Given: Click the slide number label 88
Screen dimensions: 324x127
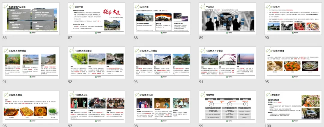Looking at the screenshot, I should point(136,38).
